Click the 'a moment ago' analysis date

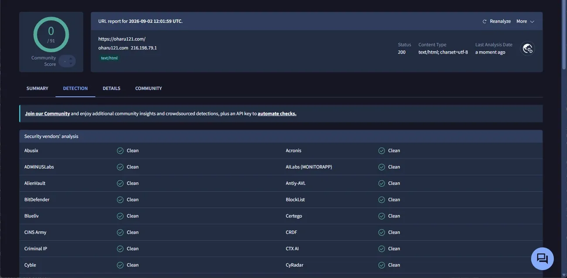click(x=490, y=52)
